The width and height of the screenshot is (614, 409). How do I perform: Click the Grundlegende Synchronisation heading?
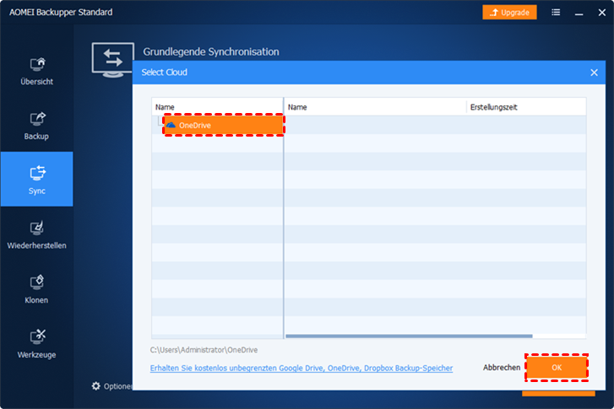[211, 51]
